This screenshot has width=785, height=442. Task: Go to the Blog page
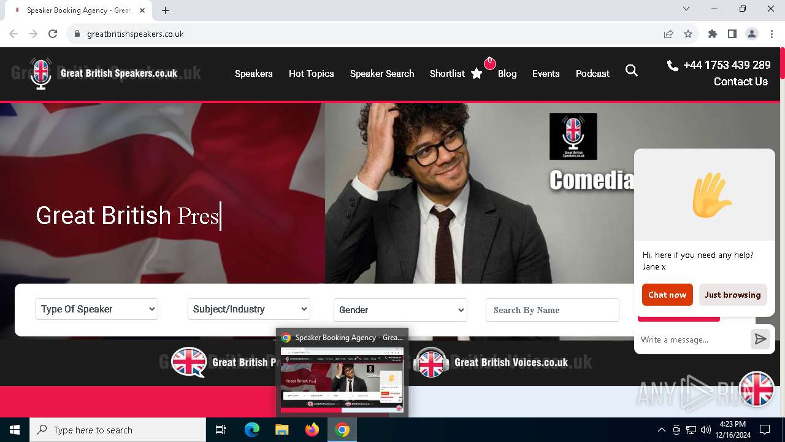507,73
